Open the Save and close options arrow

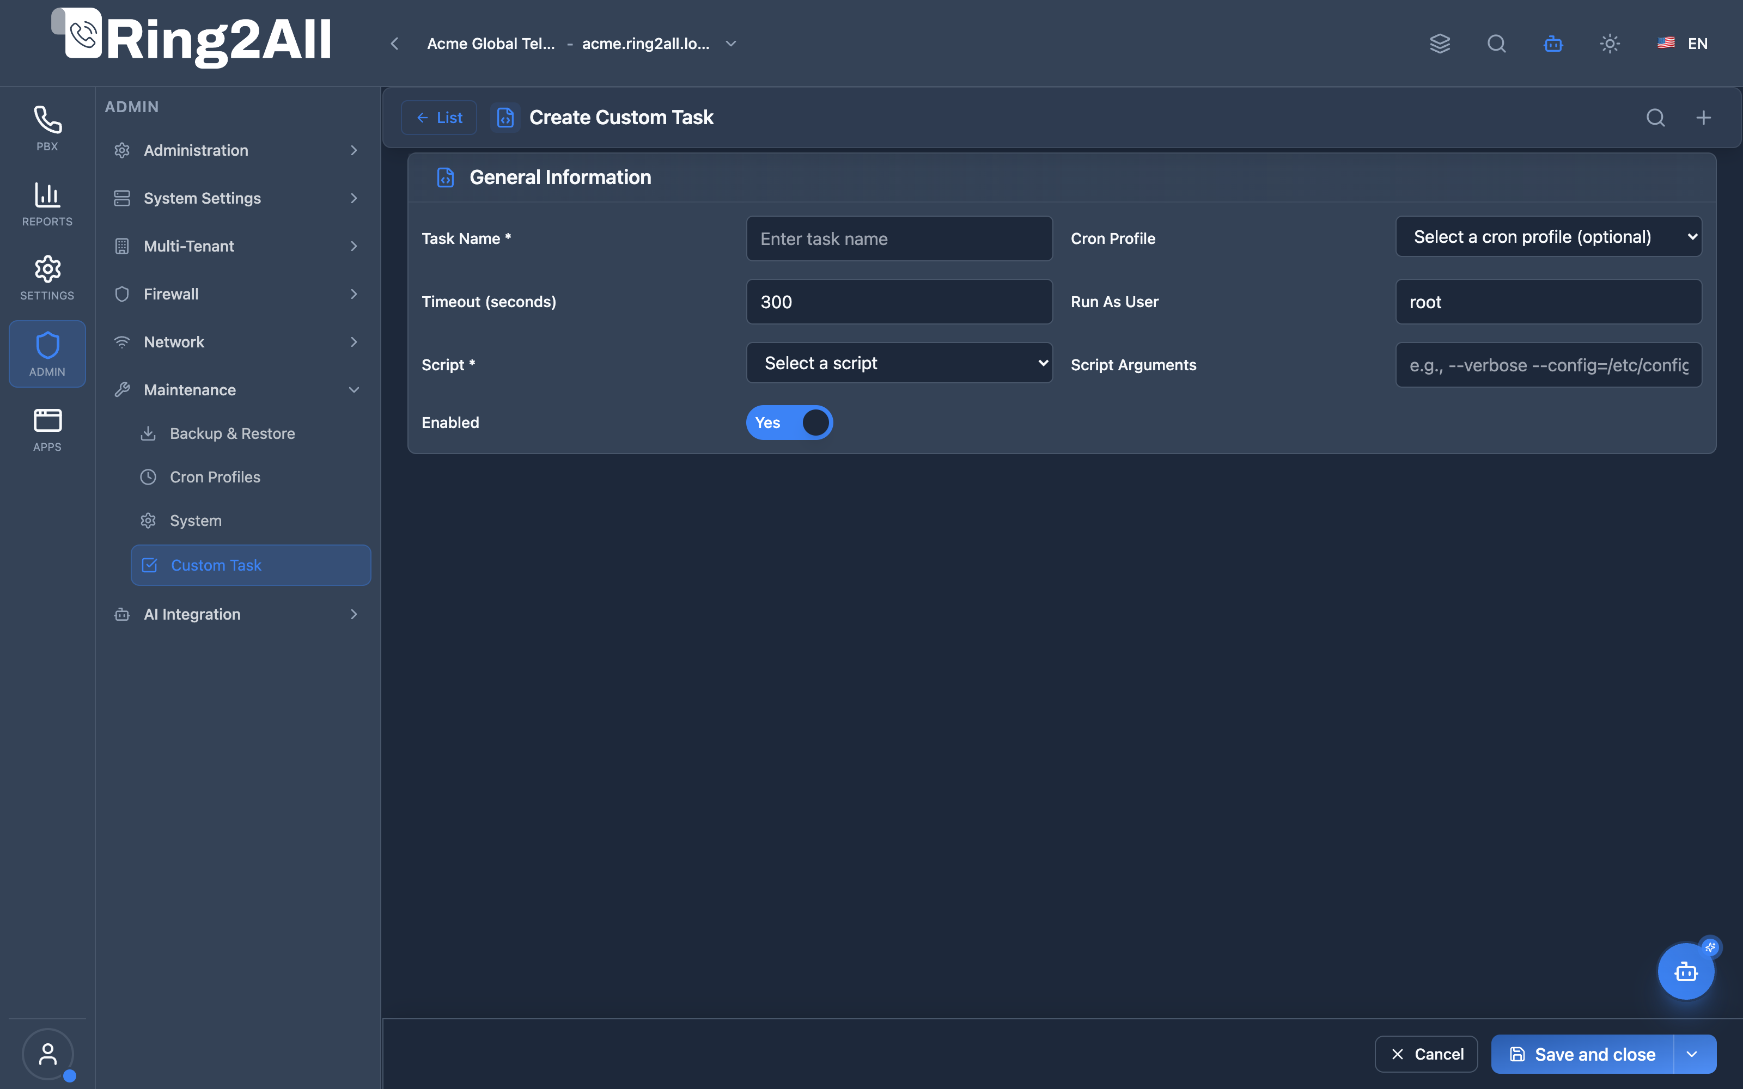[1693, 1054]
